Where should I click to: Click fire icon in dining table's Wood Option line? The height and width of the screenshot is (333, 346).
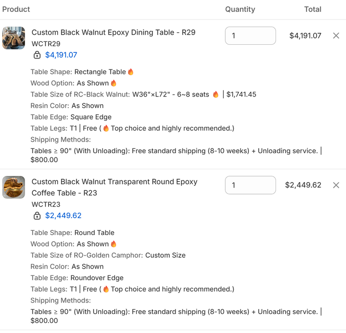[113, 83]
